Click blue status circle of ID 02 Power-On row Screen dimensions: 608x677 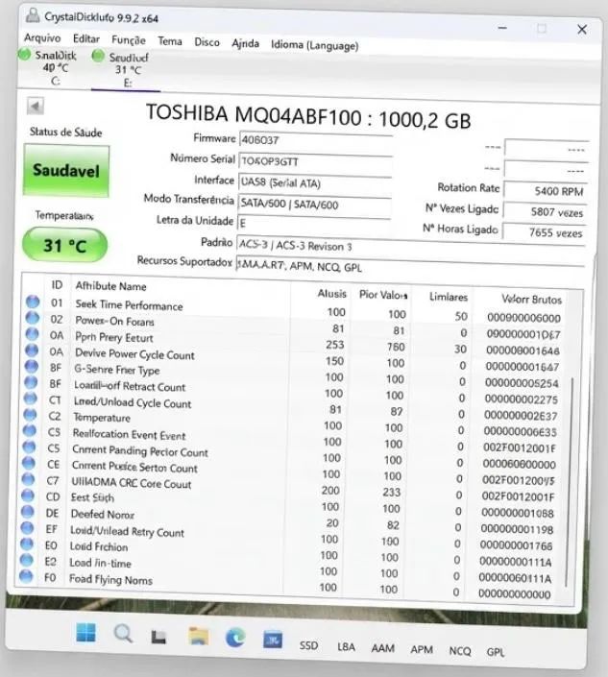point(32,318)
